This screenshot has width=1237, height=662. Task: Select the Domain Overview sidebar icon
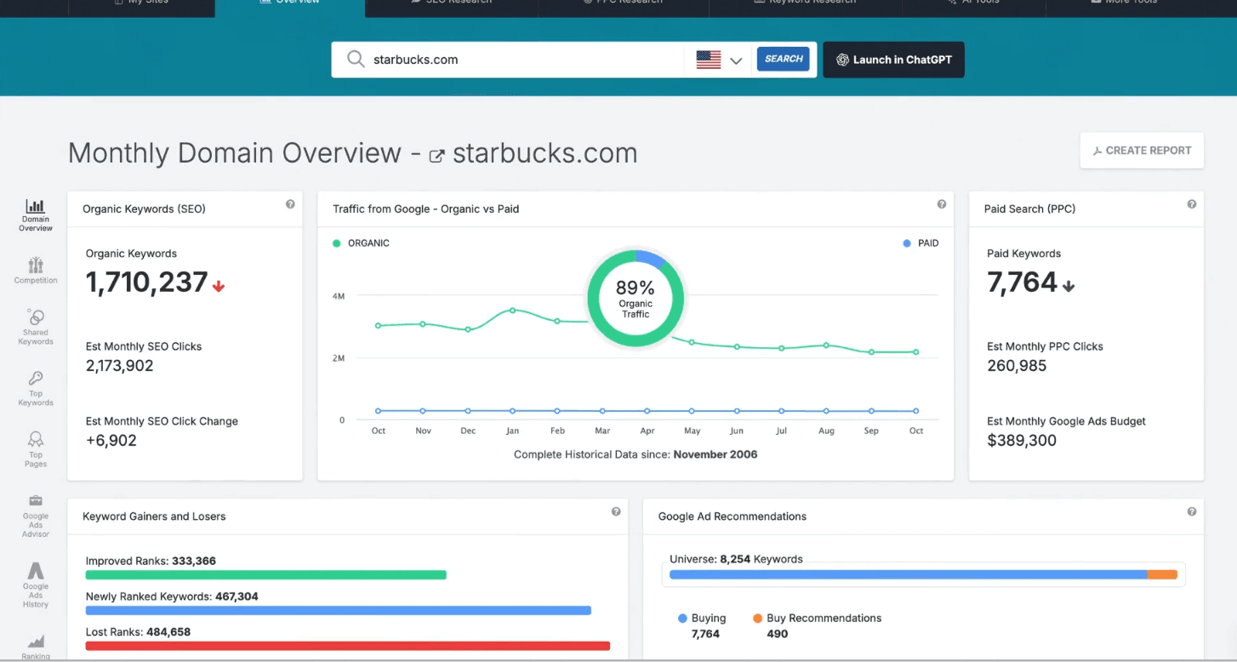click(x=36, y=214)
